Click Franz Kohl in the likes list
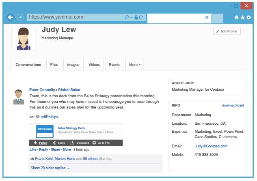 click(x=44, y=159)
